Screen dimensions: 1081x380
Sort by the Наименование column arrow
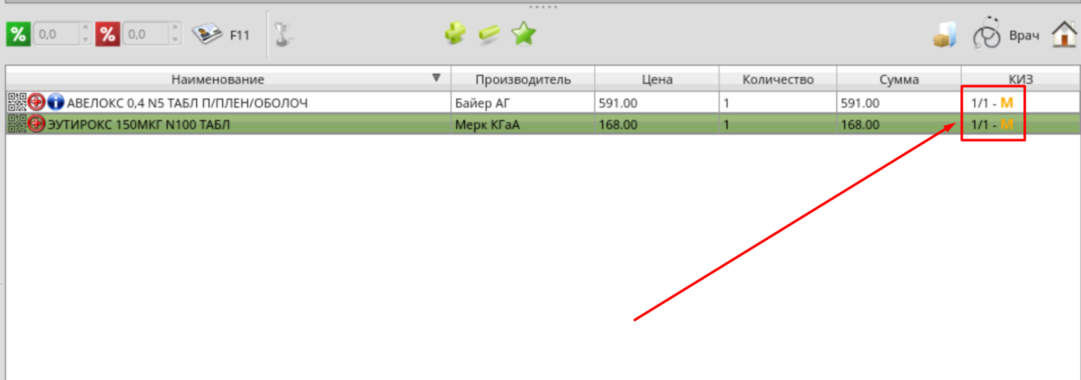(x=436, y=78)
